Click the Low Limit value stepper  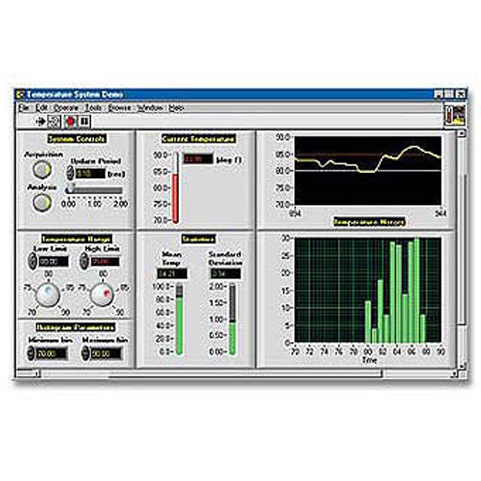click(31, 261)
